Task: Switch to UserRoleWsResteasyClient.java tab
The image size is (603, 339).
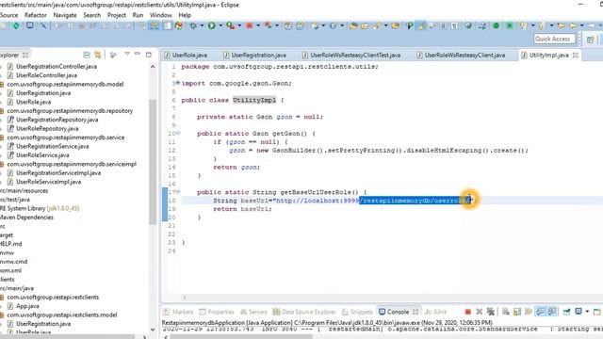Action: 461,55
